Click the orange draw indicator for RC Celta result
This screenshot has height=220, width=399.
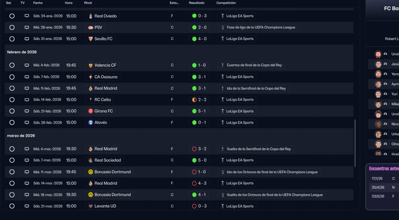194,100
